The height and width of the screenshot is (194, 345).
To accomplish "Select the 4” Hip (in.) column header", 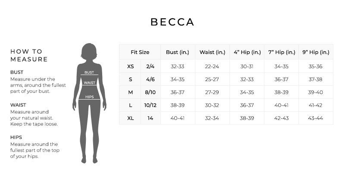I will click(x=247, y=52).
